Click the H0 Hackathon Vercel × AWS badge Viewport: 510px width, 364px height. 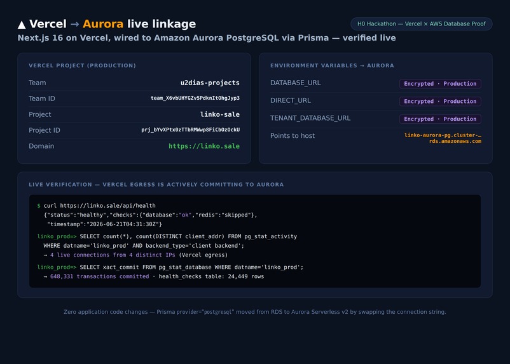pos(421,24)
